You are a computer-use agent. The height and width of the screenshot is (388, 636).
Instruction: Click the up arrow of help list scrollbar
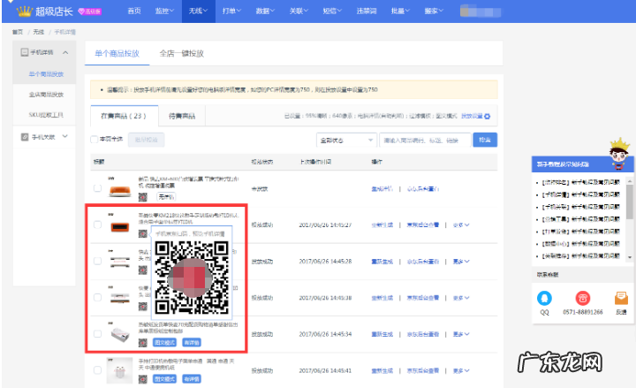[x=630, y=180]
